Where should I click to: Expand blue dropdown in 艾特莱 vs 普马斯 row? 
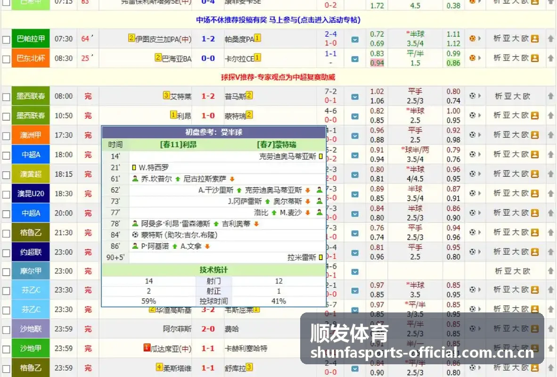[354, 97]
